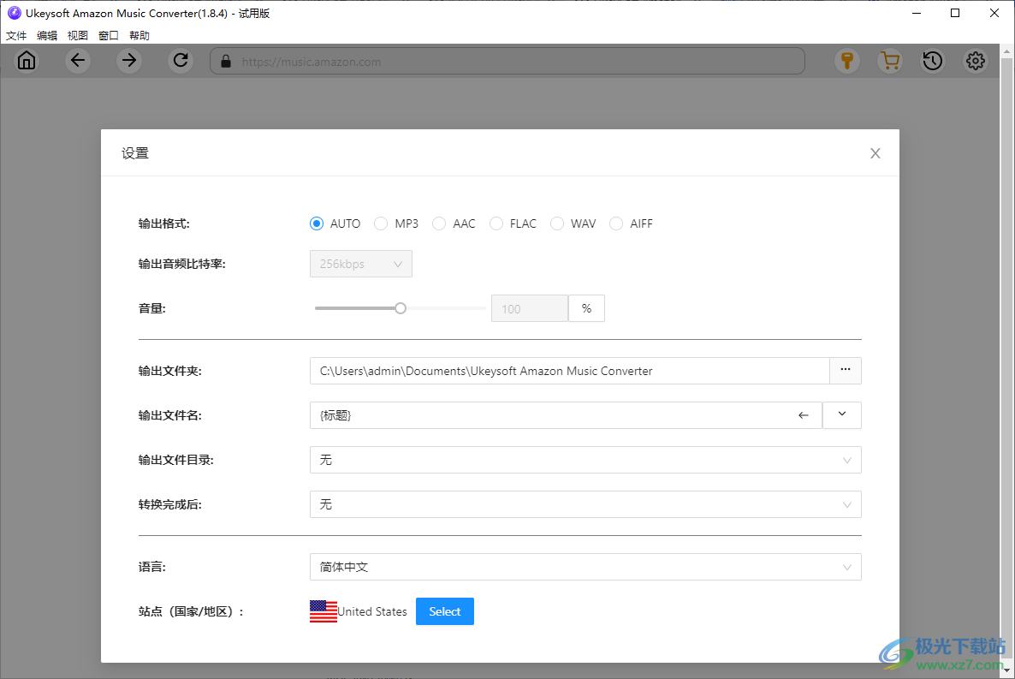Click the address bar URL field
The height and width of the screenshot is (679, 1015).
pos(507,62)
